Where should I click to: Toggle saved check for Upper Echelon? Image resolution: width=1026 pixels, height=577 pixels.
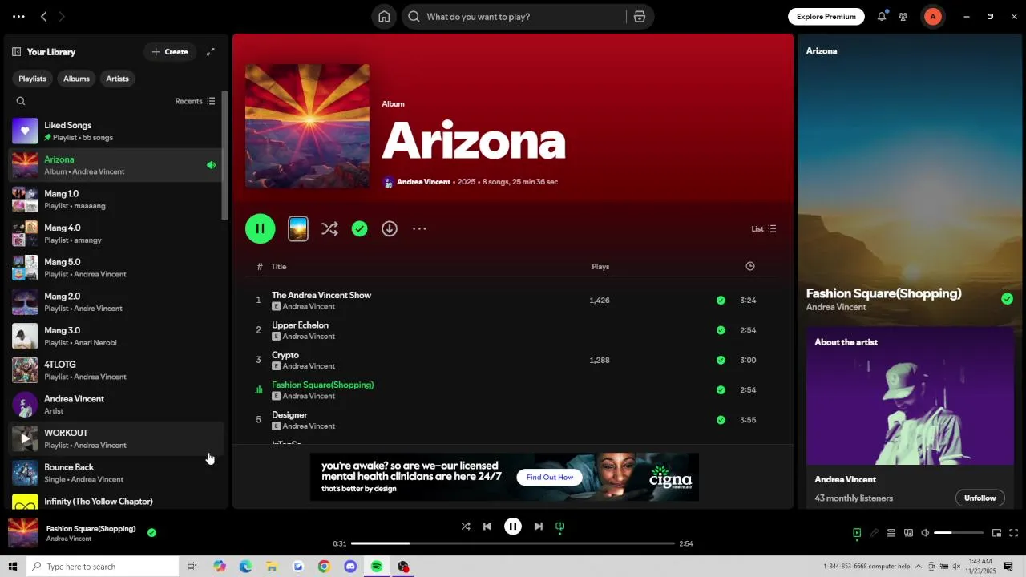point(721,330)
